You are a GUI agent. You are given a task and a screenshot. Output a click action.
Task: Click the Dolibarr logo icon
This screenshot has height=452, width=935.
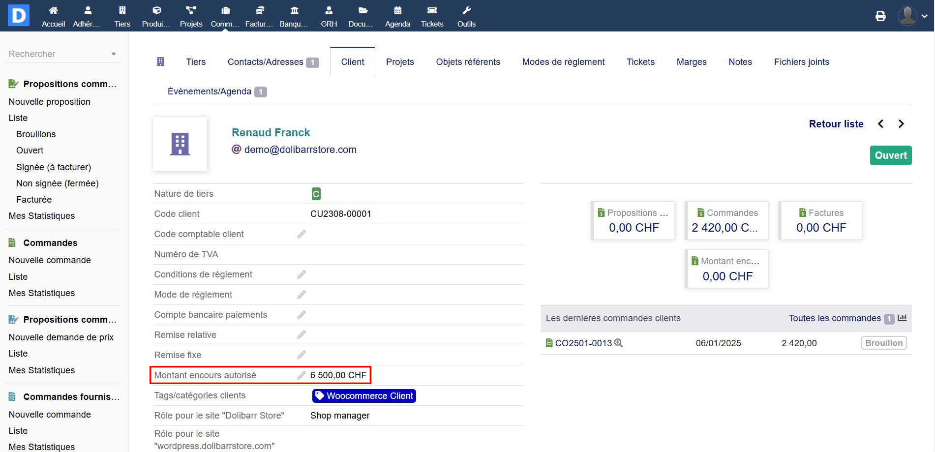click(19, 15)
